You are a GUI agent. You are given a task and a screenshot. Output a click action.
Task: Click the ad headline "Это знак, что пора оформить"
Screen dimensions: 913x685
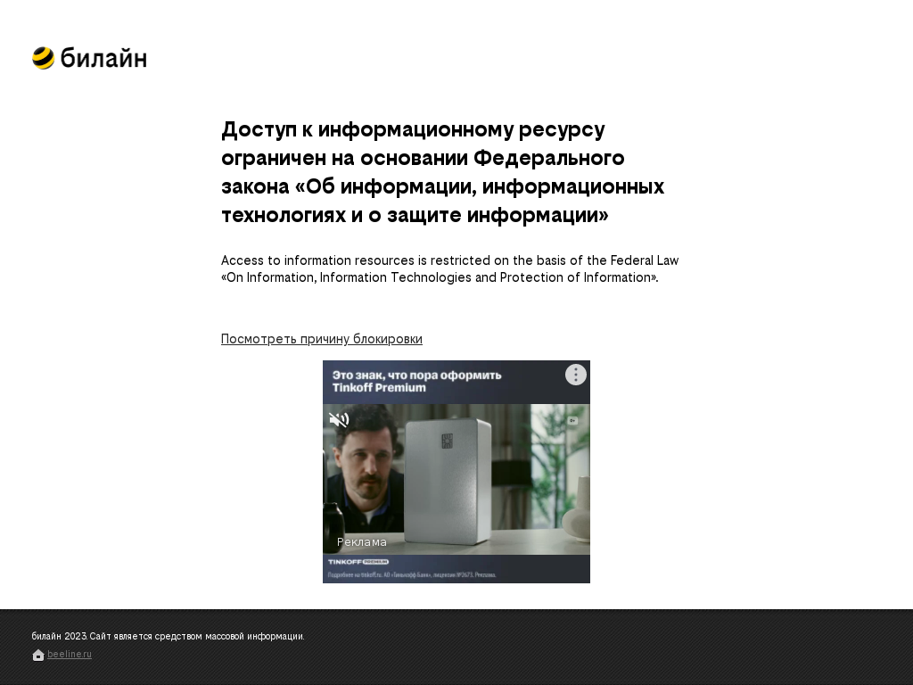pos(417,376)
